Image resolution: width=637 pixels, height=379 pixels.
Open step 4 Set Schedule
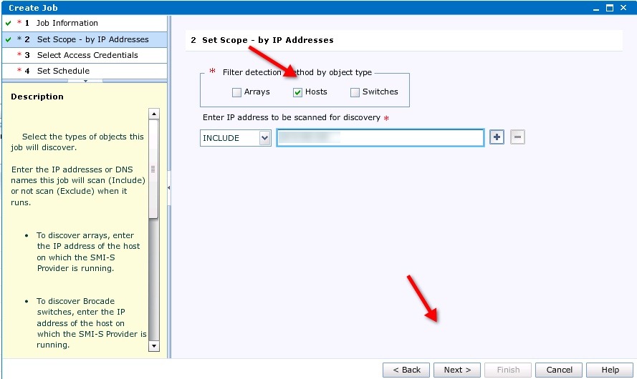point(63,71)
